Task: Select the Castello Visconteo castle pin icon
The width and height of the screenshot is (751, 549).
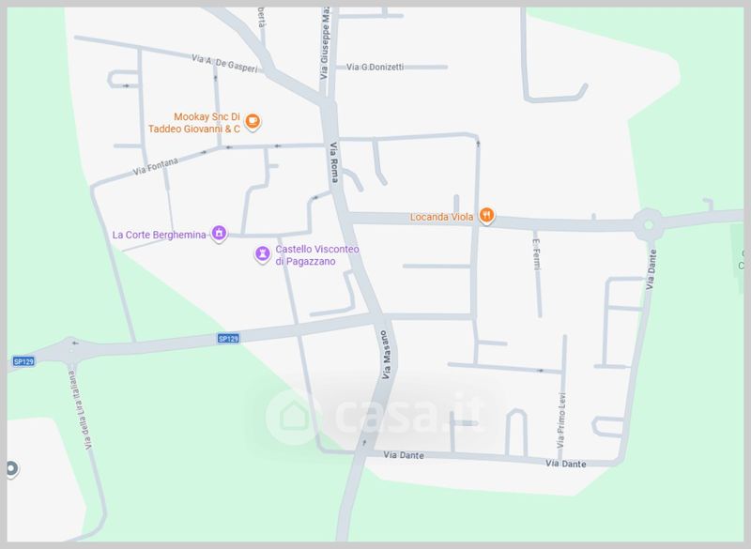Action: coord(263,253)
